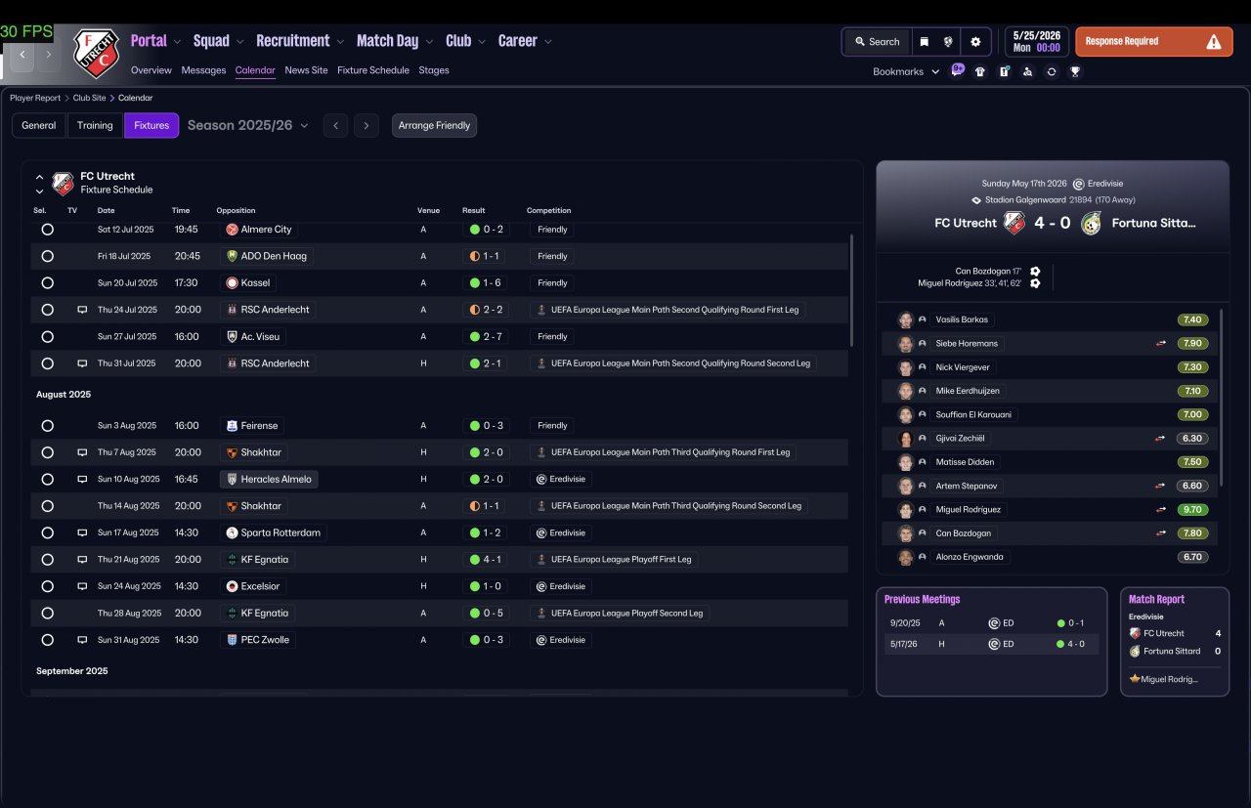Open the world globe icon in the top bar
Image resolution: width=1251 pixels, height=808 pixels.
click(948, 42)
